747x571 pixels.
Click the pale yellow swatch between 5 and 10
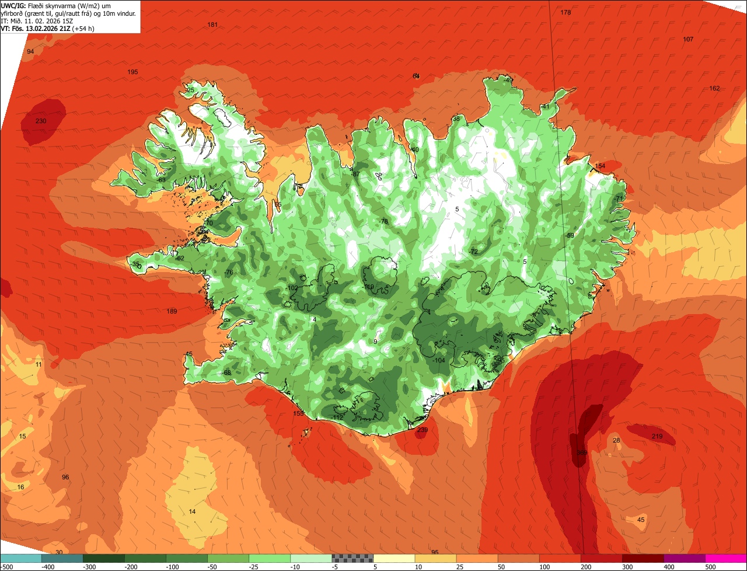[x=394, y=558]
